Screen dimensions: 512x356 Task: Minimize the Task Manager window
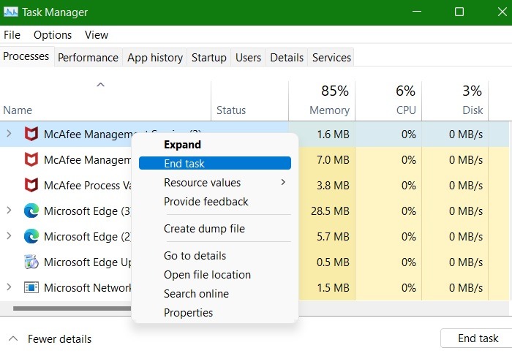[x=417, y=12]
